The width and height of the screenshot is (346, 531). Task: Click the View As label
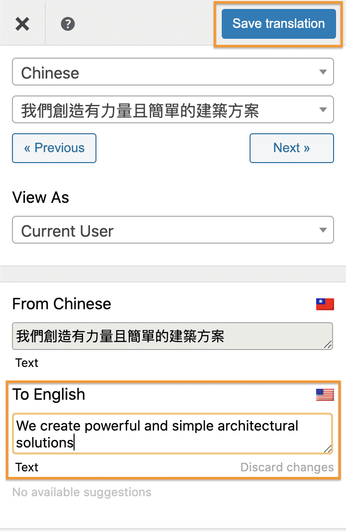[41, 198]
